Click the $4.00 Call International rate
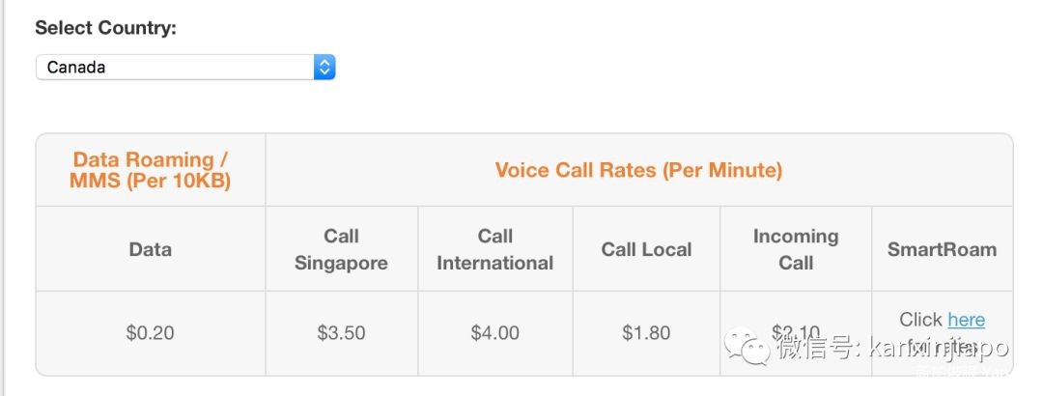The width and height of the screenshot is (1043, 396). tap(494, 333)
